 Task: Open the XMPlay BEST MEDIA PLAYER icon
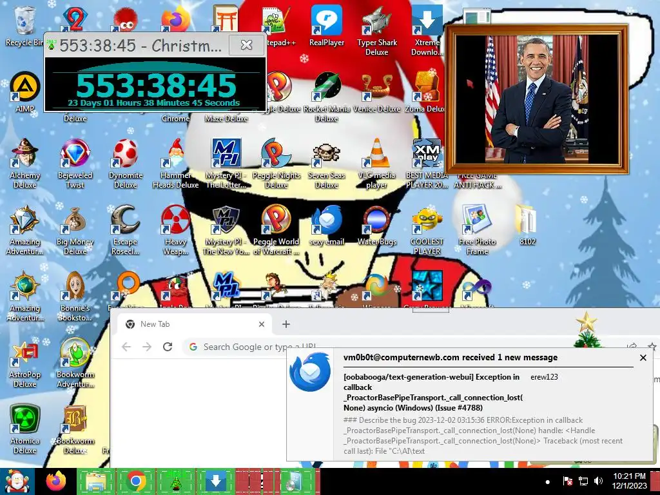(x=427, y=164)
